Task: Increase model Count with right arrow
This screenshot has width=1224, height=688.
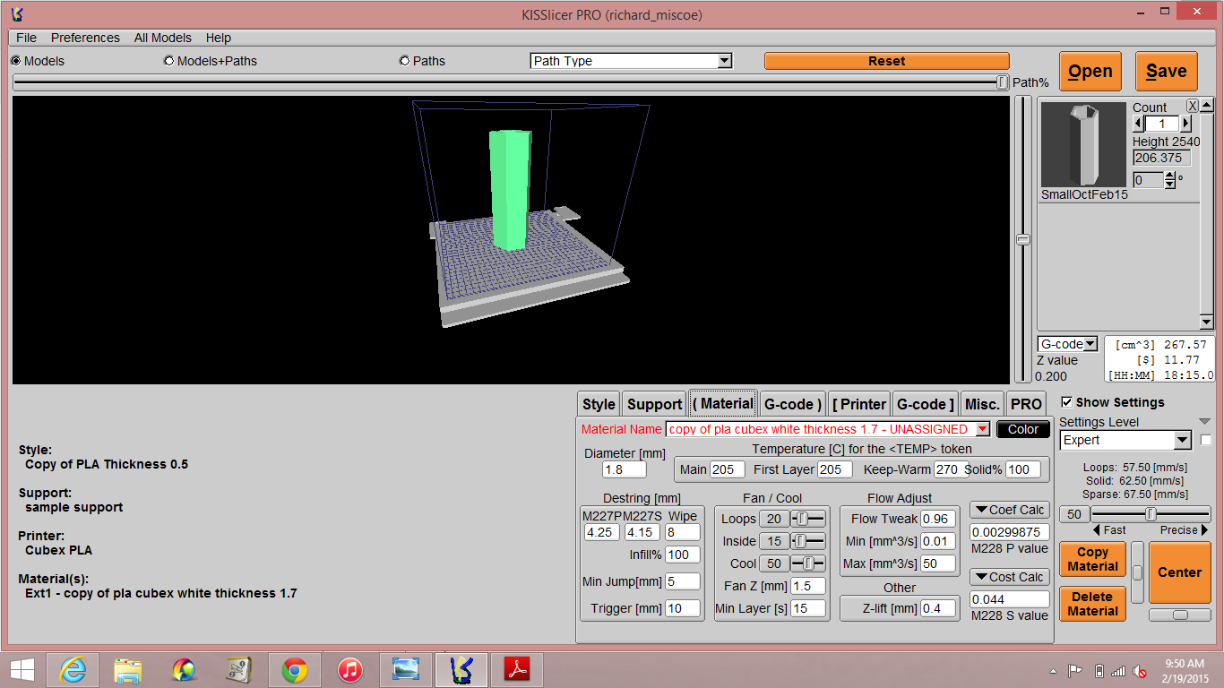Action: pyautogui.click(x=1185, y=124)
